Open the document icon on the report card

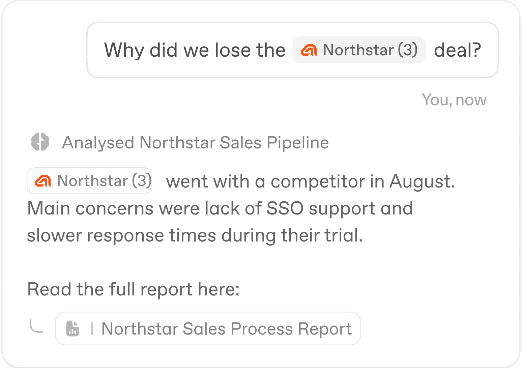coord(72,328)
